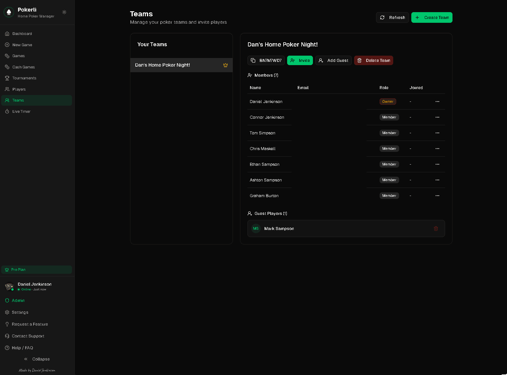Open the Cash Games menu item
Image resolution: width=507 pixels, height=375 pixels.
point(24,67)
